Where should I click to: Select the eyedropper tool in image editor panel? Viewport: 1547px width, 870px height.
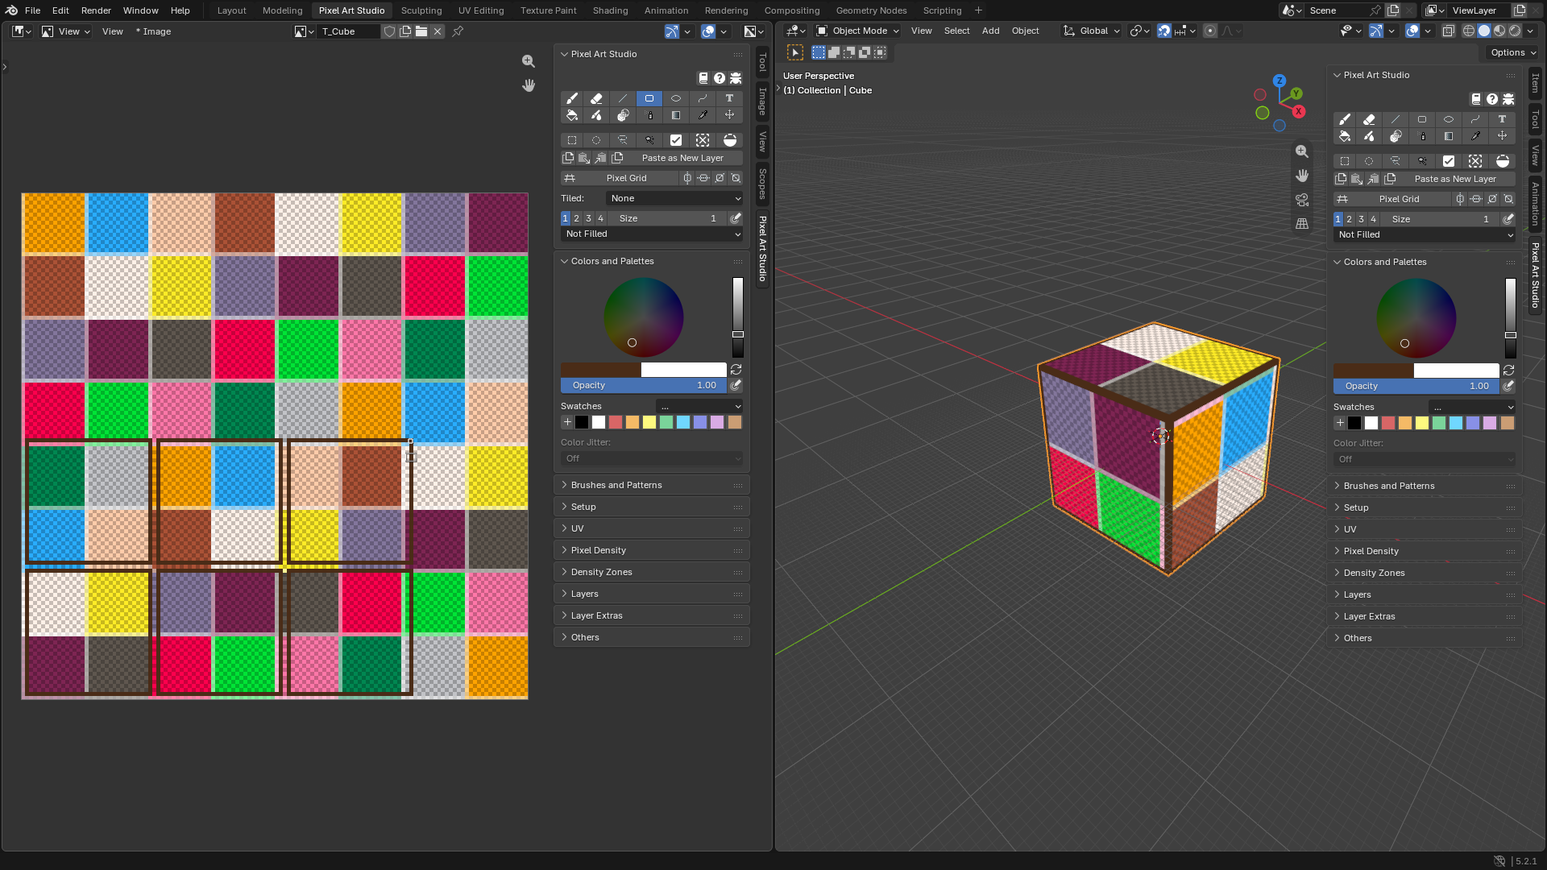pyautogui.click(x=703, y=115)
